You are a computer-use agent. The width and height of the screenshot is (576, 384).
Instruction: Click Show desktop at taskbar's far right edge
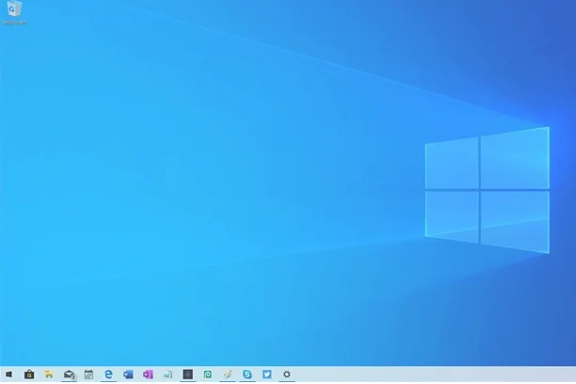(x=573, y=374)
